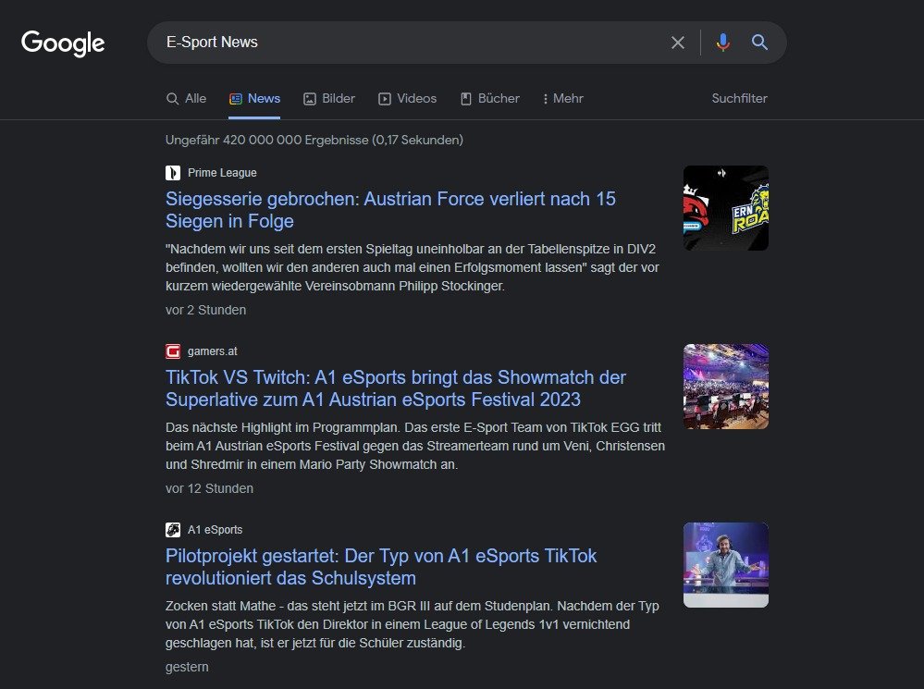This screenshot has width=924, height=689.
Task: Click the snippet mentioning Philipp Stockinger
Action: pyautogui.click(x=413, y=267)
